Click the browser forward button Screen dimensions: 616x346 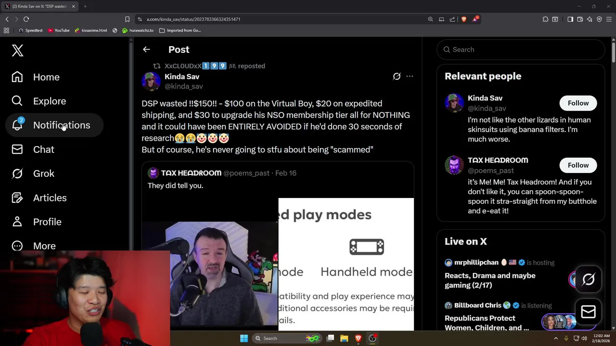16,19
